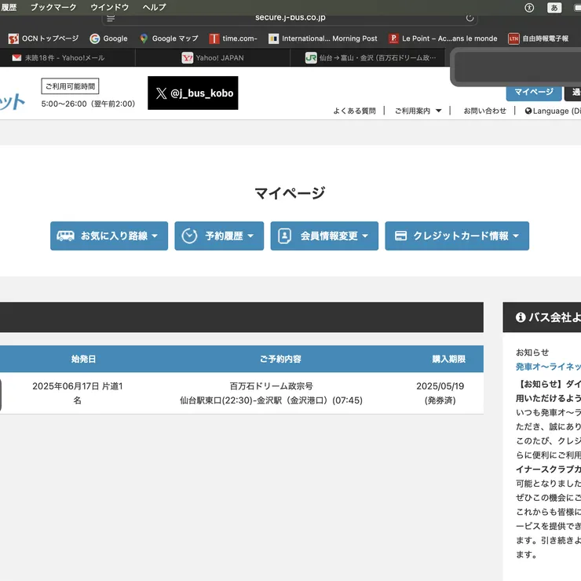Click the X @j_bus_kobo banner
581x581 pixels.
(192, 93)
